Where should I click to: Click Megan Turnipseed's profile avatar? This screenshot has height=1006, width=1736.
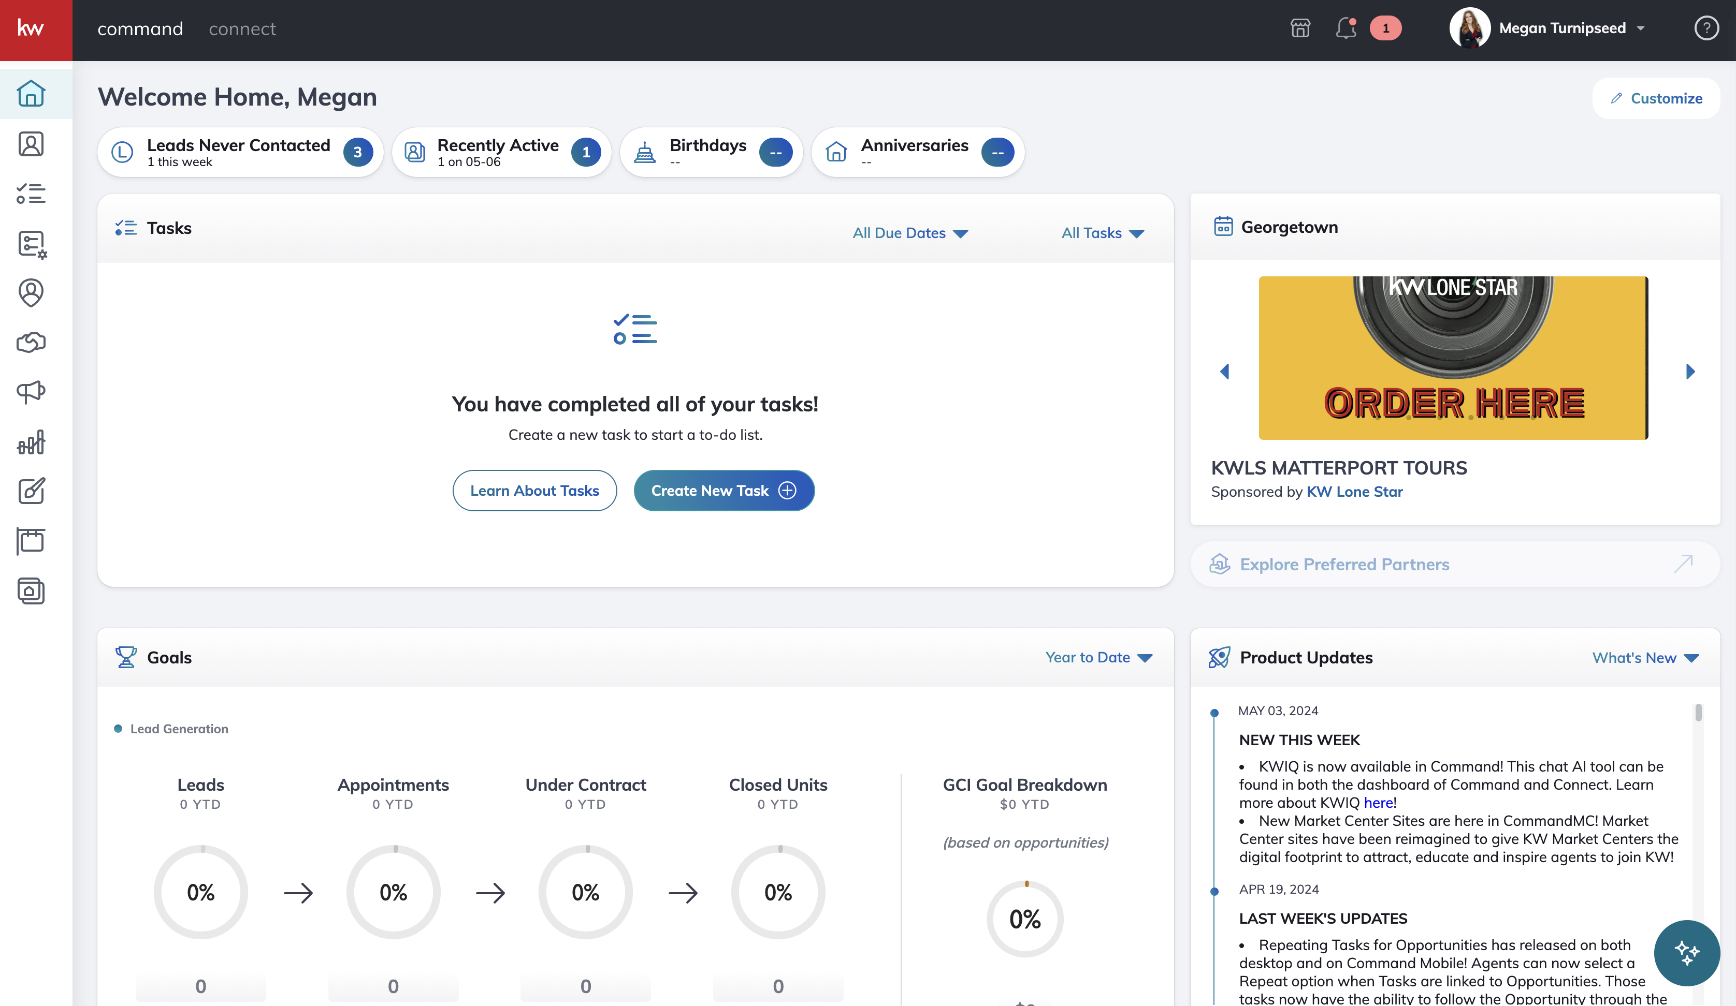point(1470,28)
